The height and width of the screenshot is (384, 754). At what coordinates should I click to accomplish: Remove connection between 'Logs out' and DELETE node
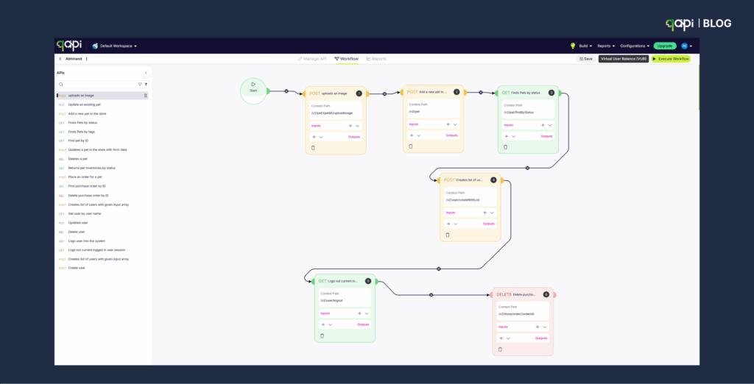tap(431, 294)
